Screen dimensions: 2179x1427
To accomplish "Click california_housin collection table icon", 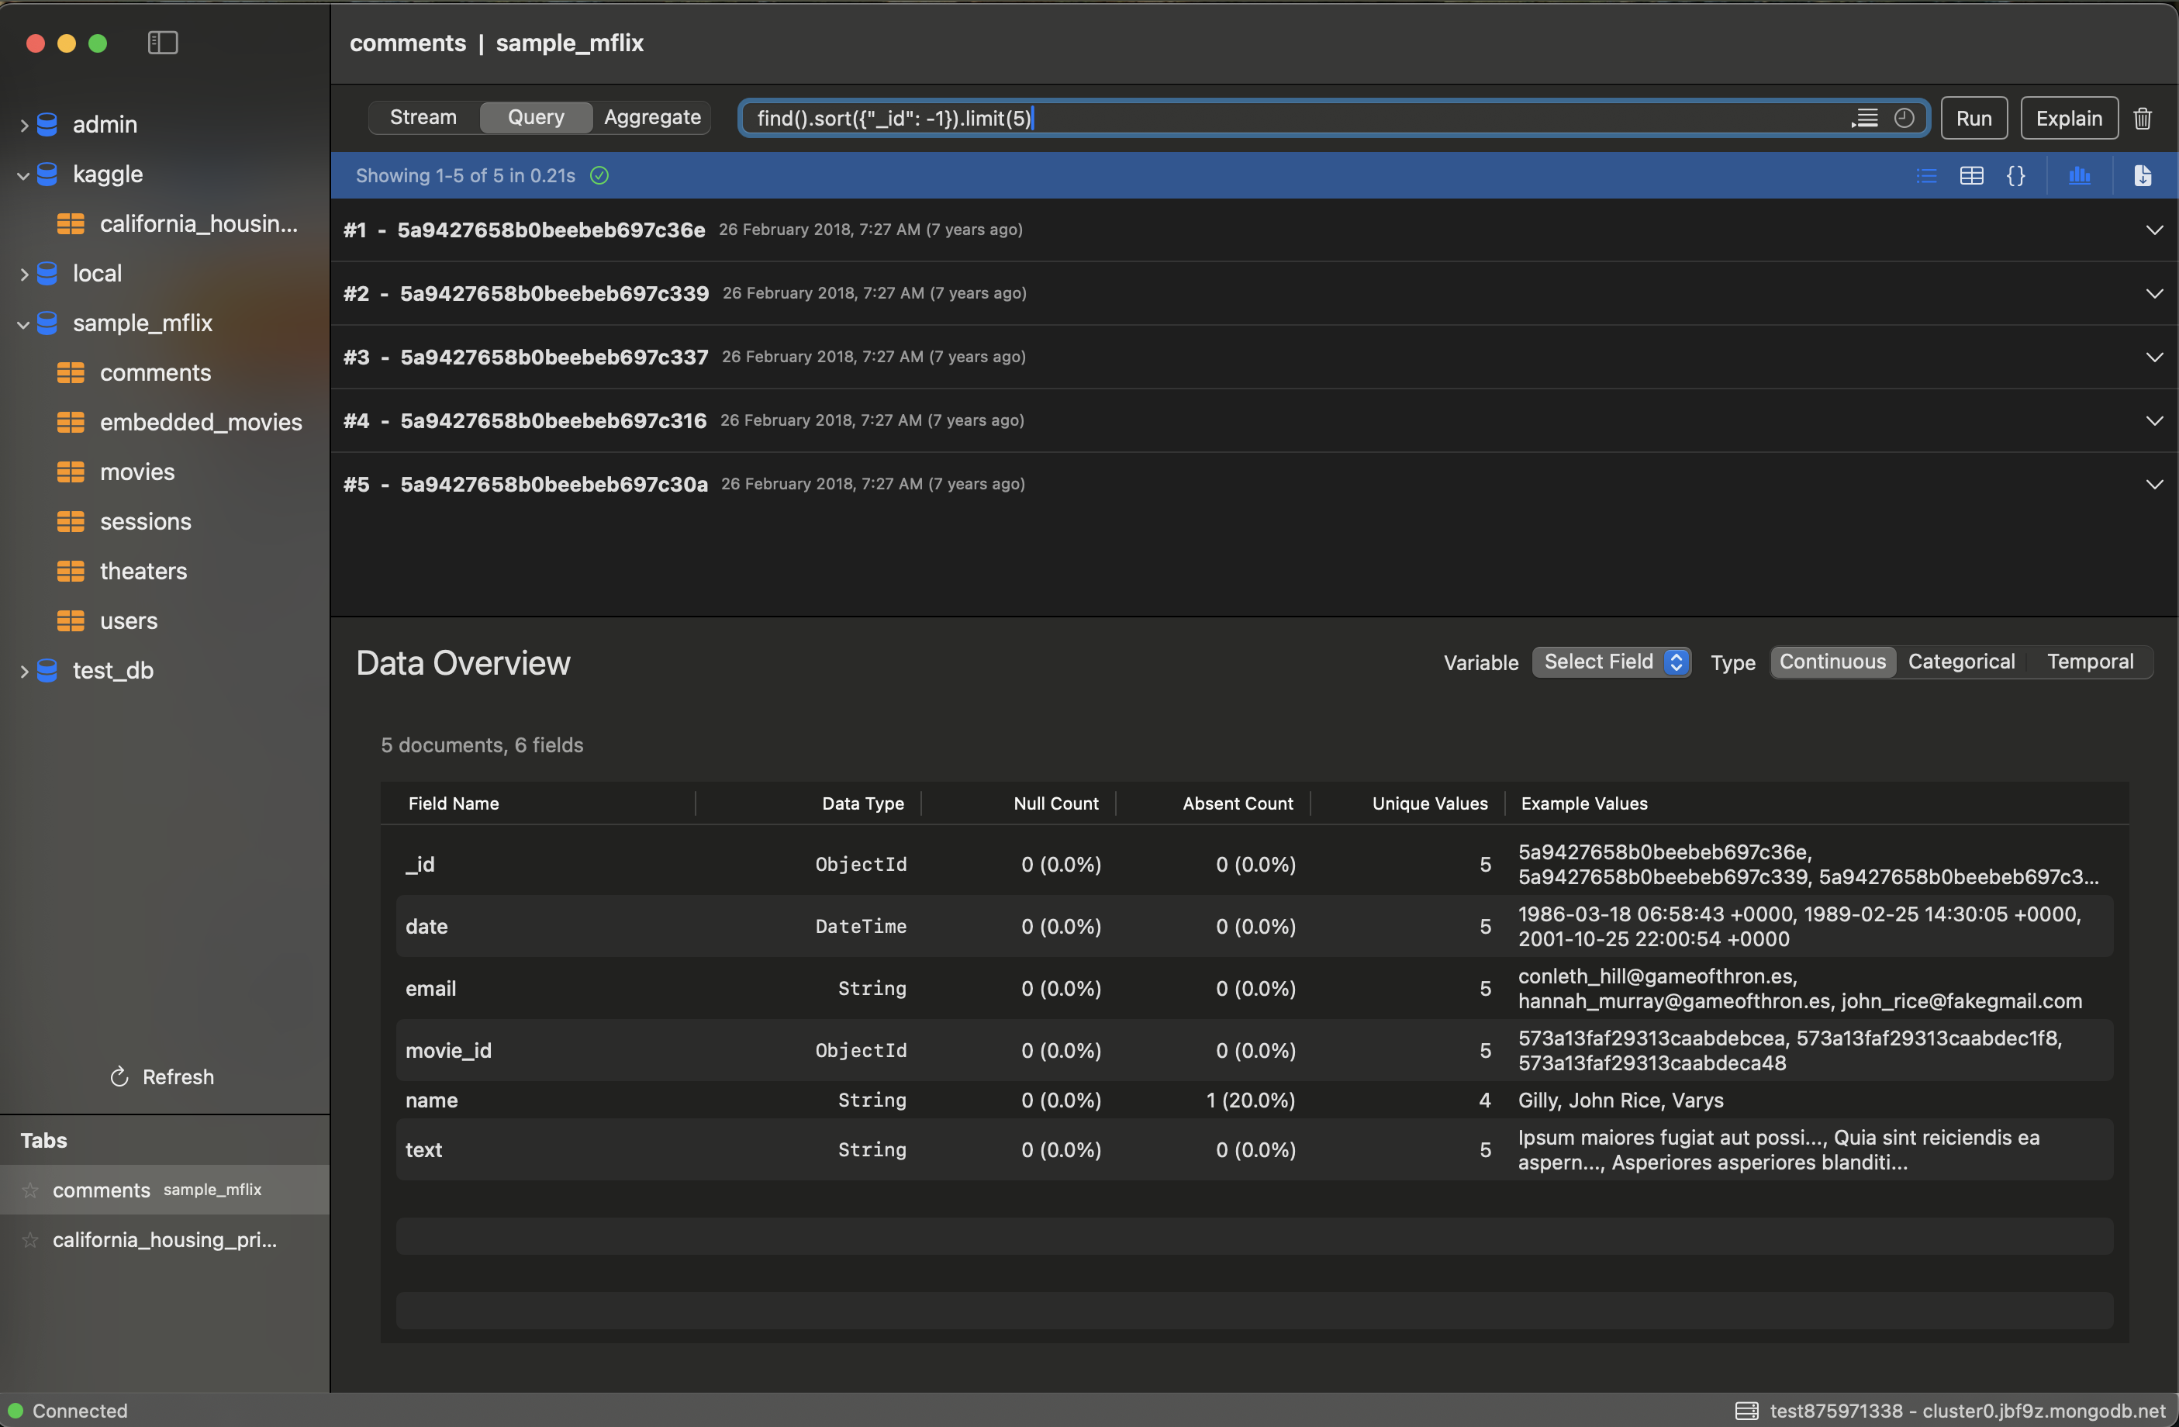I will click(x=71, y=223).
